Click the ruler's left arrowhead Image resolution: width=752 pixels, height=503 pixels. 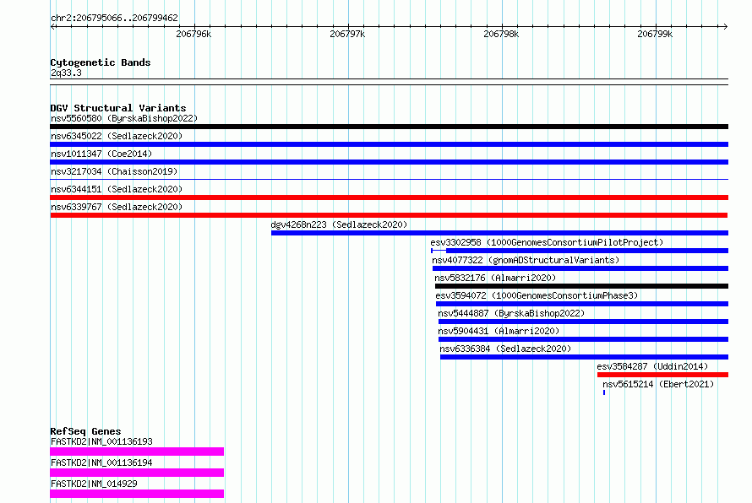[52, 27]
